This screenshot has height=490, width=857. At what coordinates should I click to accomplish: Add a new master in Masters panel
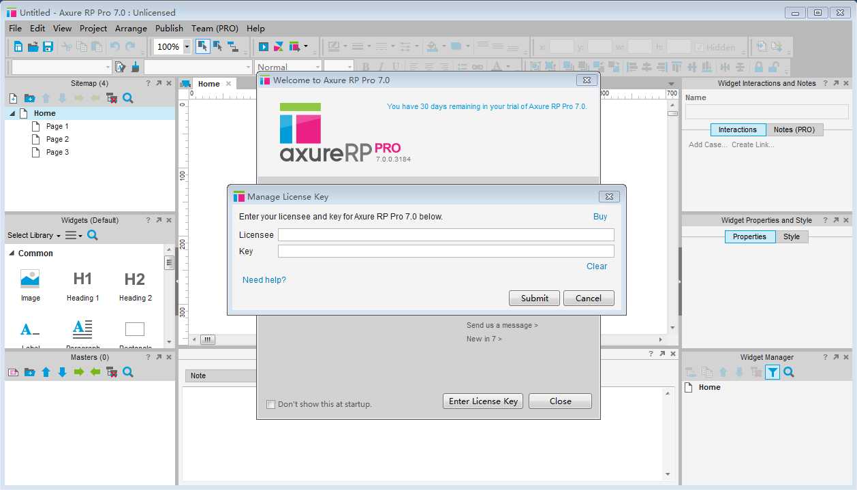(x=13, y=372)
